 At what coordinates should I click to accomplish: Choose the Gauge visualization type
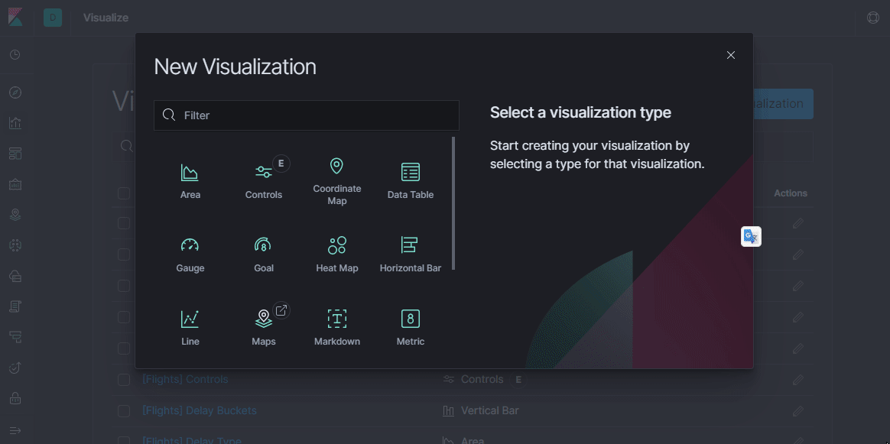(x=190, y=254)
